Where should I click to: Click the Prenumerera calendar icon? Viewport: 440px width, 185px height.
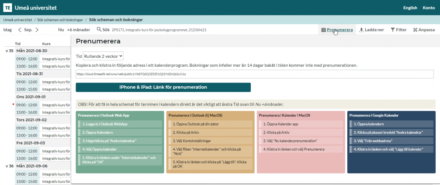click(323, 30)
